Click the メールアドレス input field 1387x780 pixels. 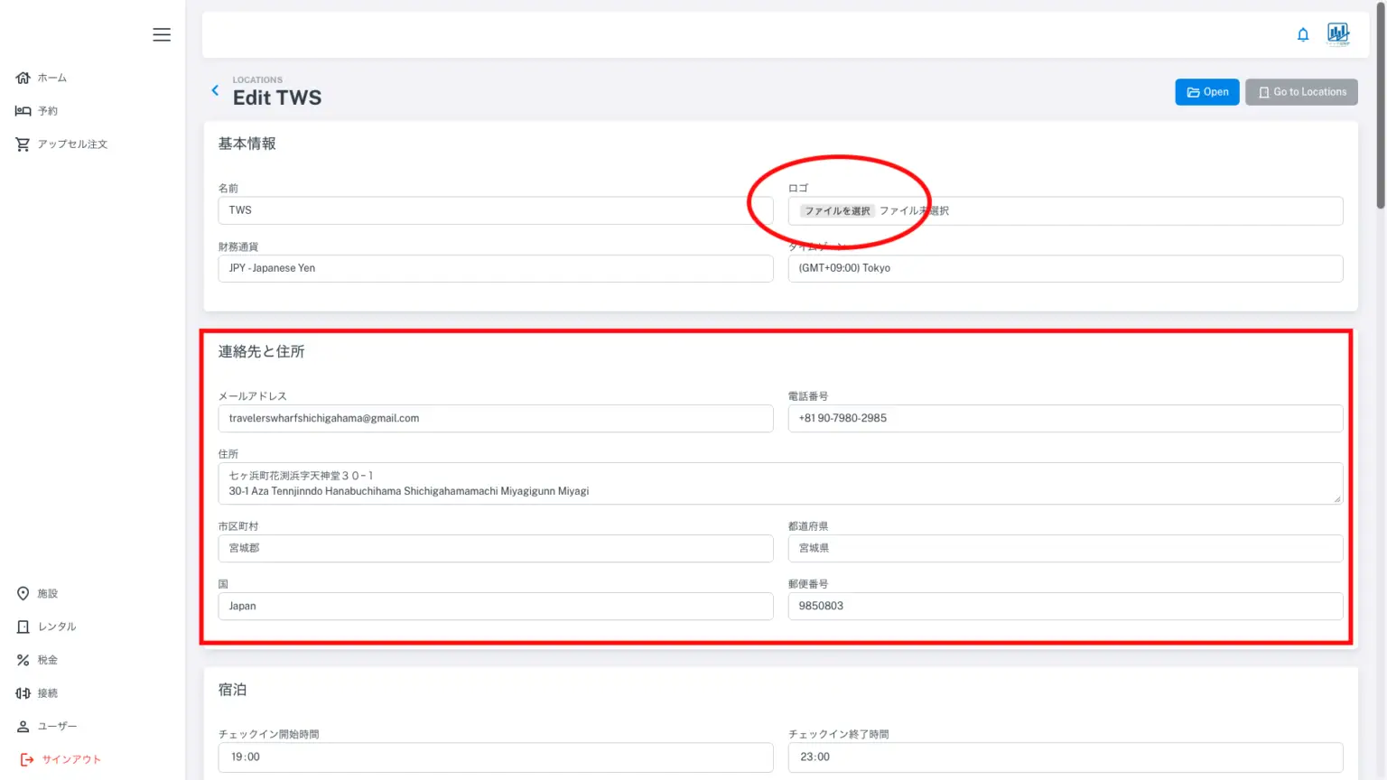[x=495, y=418]
